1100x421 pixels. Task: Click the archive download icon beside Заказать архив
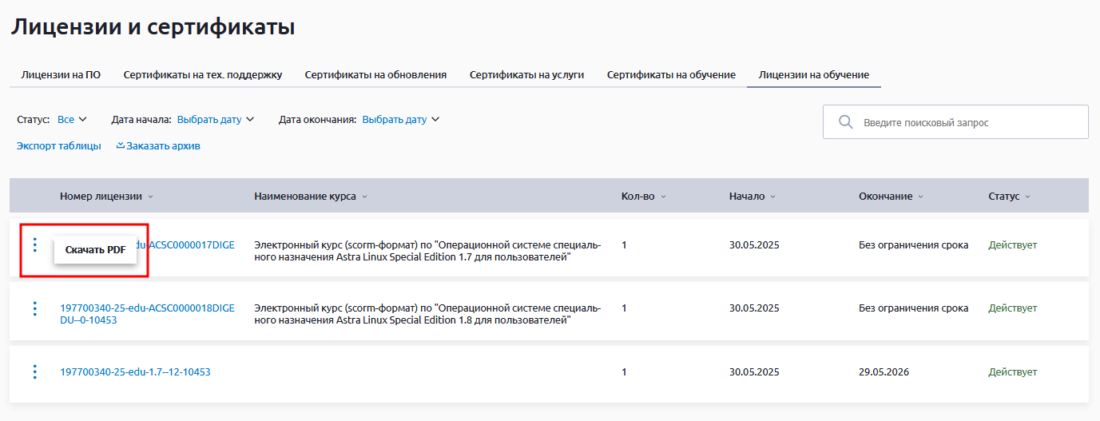121,145
